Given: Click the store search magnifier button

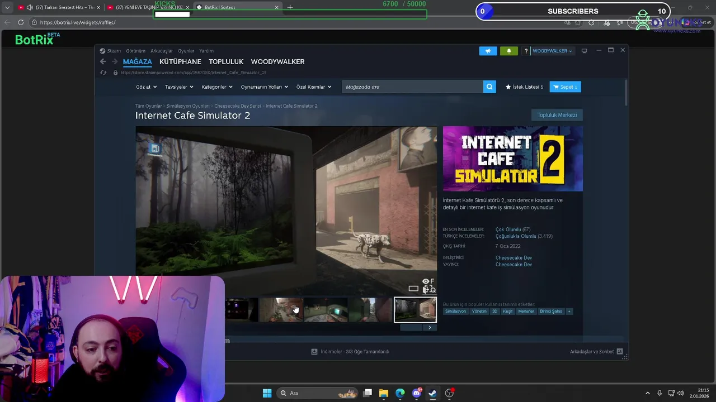Looking at the screenshot, I should 489,87.
